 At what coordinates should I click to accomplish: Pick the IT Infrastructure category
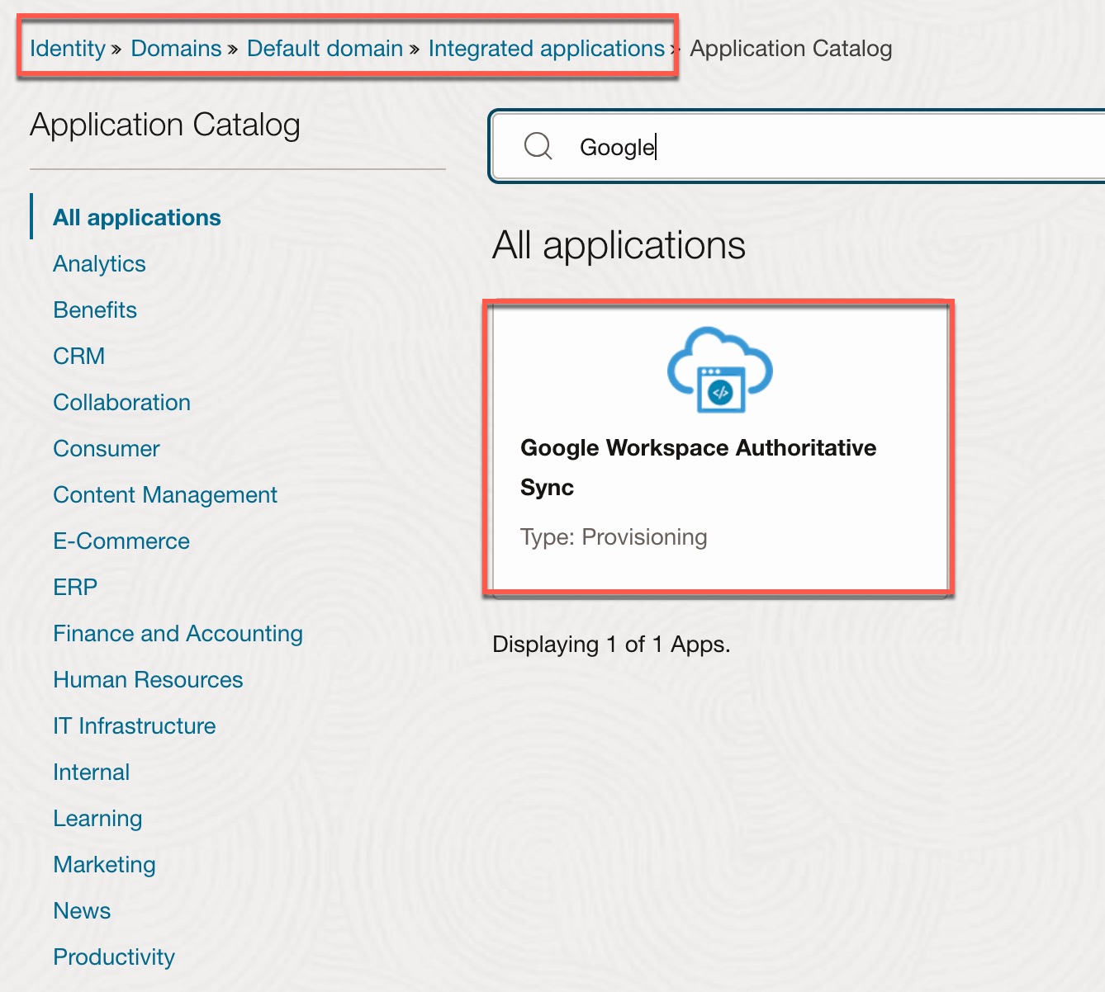click(x=135, y=726)
